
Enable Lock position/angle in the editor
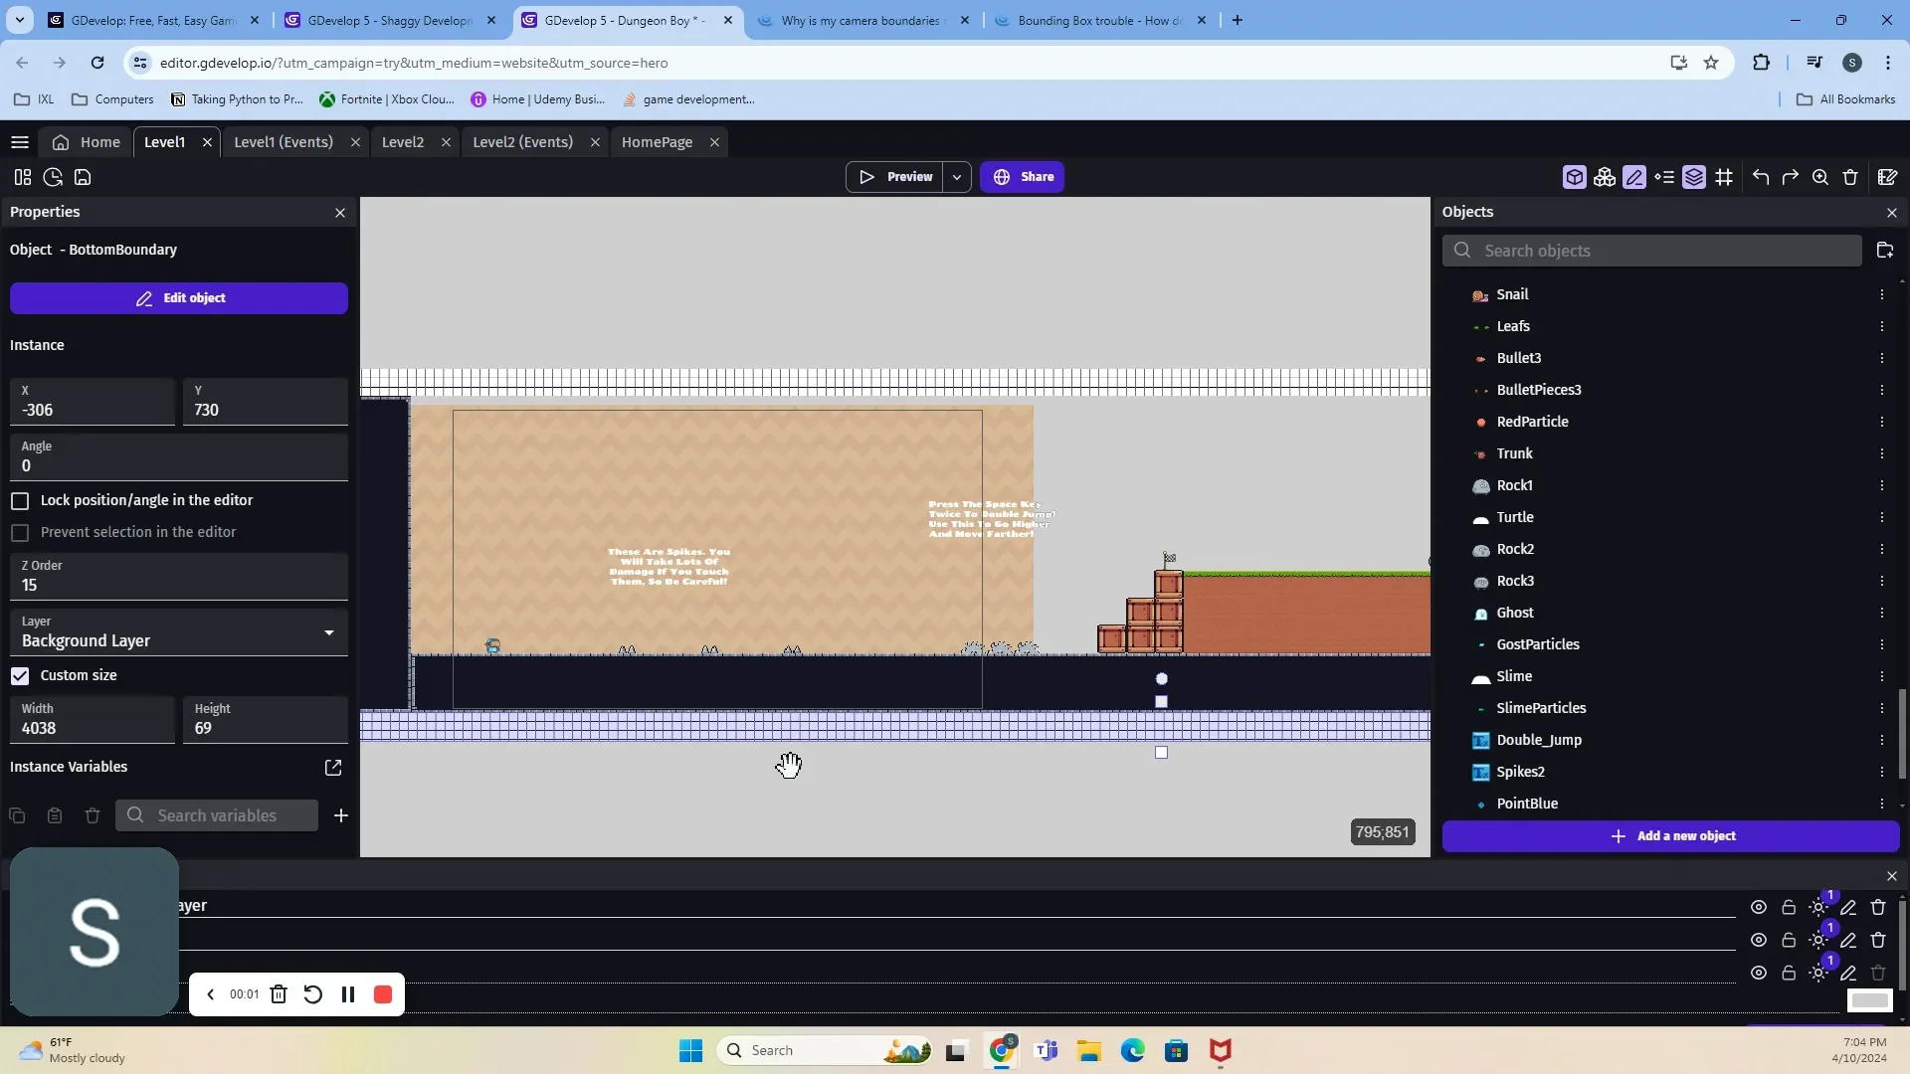click(20, 500)
